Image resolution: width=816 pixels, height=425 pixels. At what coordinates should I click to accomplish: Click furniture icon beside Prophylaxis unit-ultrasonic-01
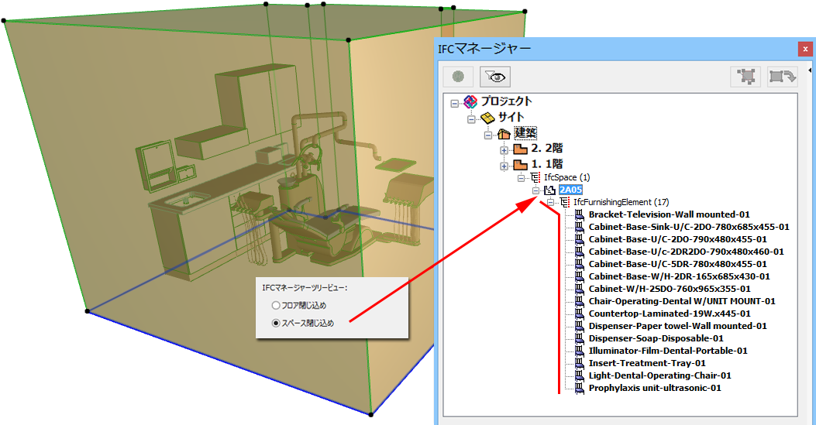point(579,388)
